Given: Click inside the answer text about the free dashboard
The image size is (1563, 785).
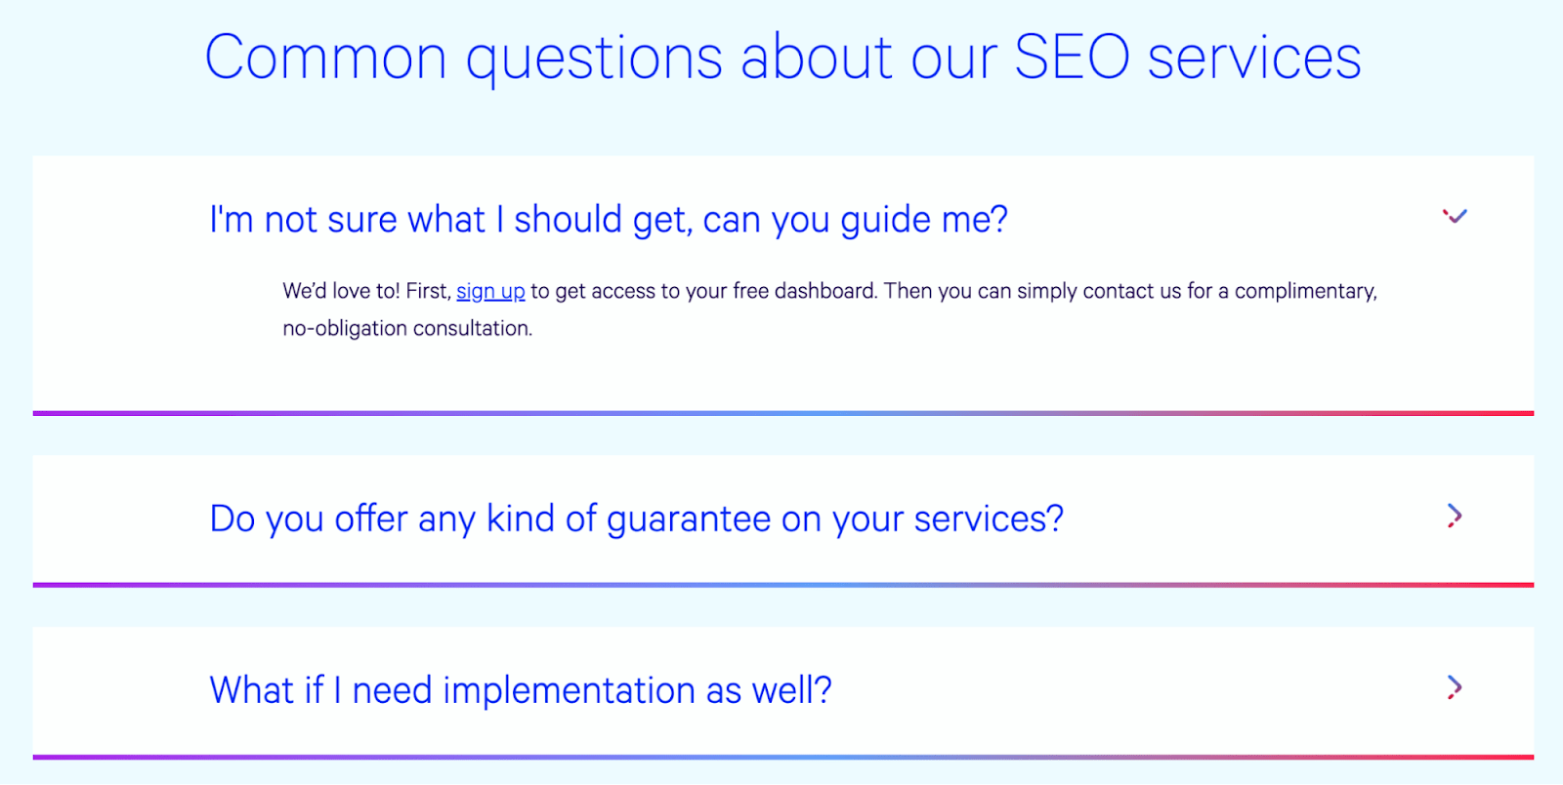Looking at the screenshot, I should 828,290.
